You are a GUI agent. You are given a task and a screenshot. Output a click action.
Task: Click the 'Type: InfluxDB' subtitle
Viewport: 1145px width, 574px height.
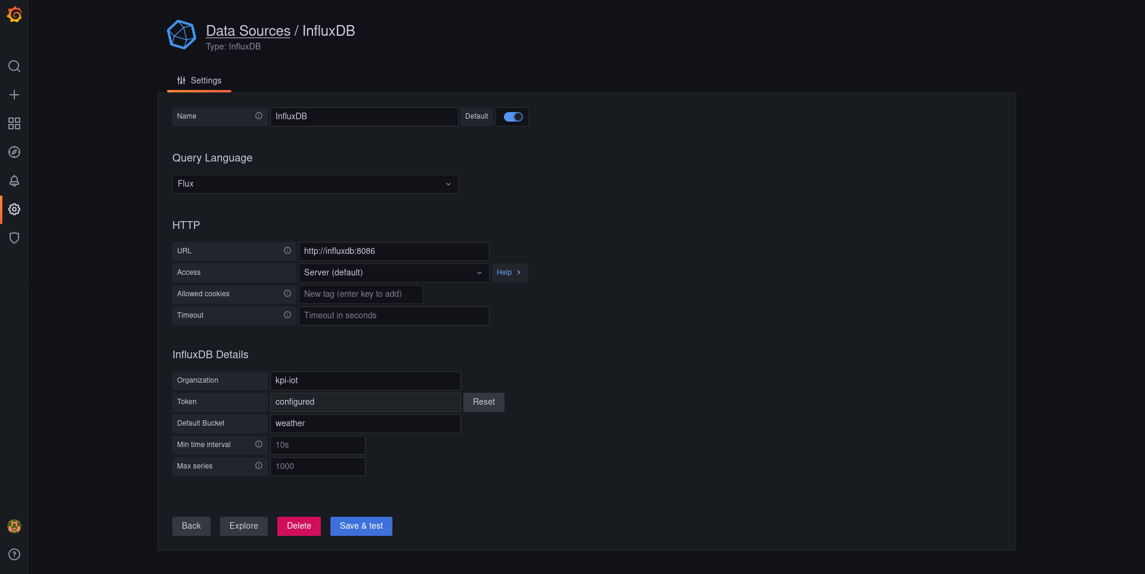pos(233,46)
